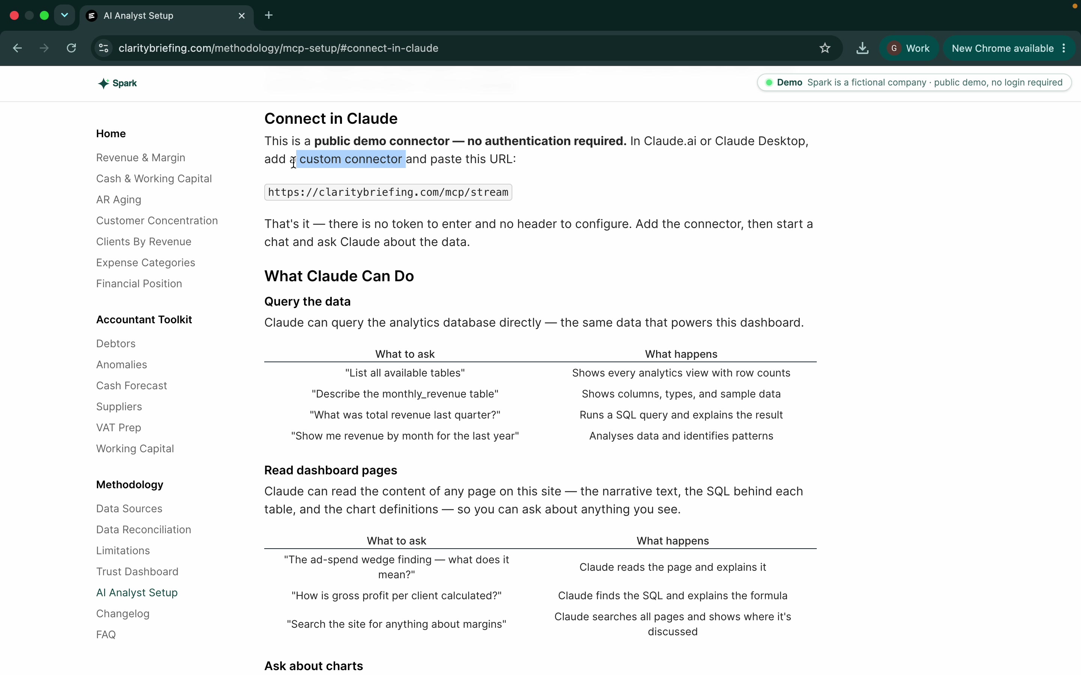
Task: Open Trust Dashboard
Action: point(137,572)
